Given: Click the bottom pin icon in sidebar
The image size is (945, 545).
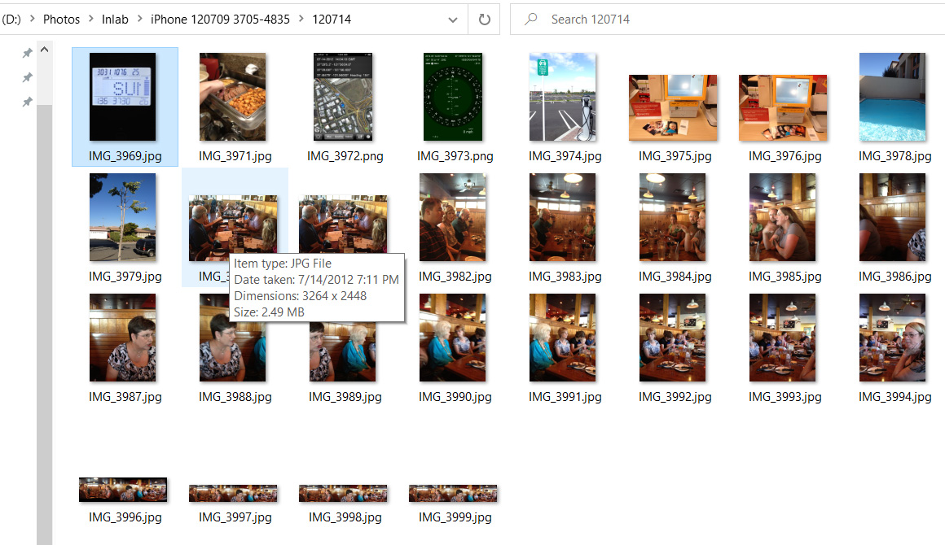Looking at the screenshot, I should [27, 102].
